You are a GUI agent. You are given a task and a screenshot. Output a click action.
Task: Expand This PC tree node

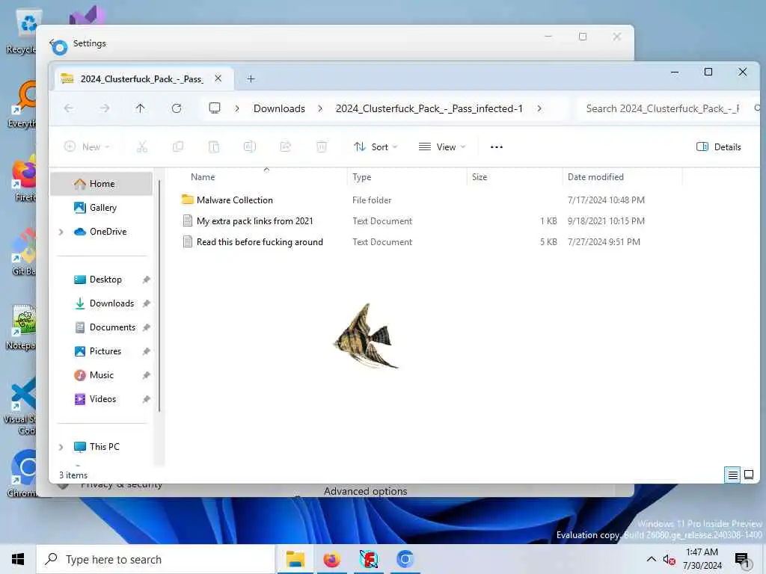(x=61, y=447)
